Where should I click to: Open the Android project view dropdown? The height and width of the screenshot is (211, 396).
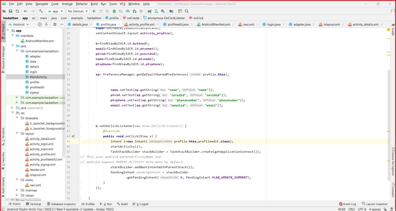(19, 25)
